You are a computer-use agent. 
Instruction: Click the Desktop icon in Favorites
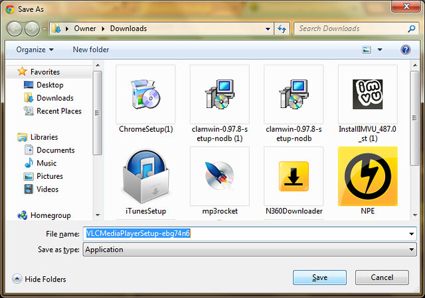point(29,85)
